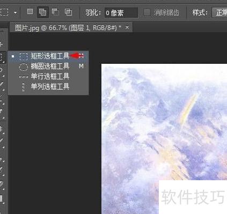Screen dimensions: 227x214
Task: Select the Lasso tool in toolbar
Action: click(x=2, y=70)
